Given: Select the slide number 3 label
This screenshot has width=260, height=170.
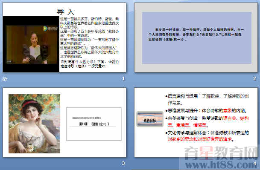Looking at the screenshot, I should pos(123,163).
